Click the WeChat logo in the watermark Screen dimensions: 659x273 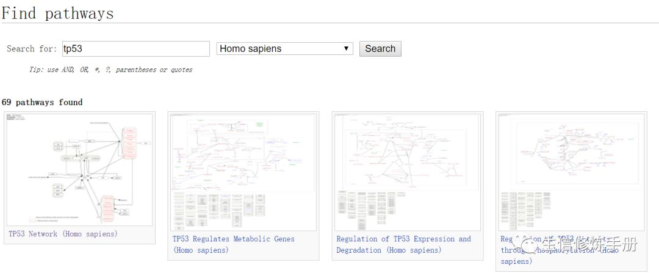524,245
